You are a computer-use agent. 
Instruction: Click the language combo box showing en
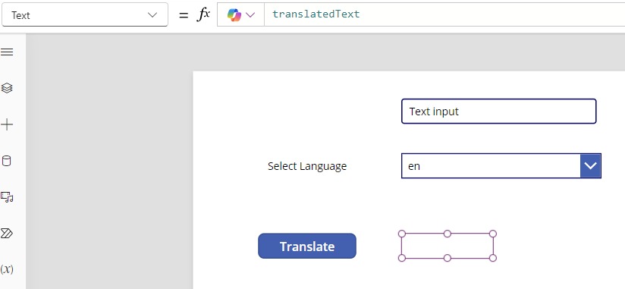[501, 165]
